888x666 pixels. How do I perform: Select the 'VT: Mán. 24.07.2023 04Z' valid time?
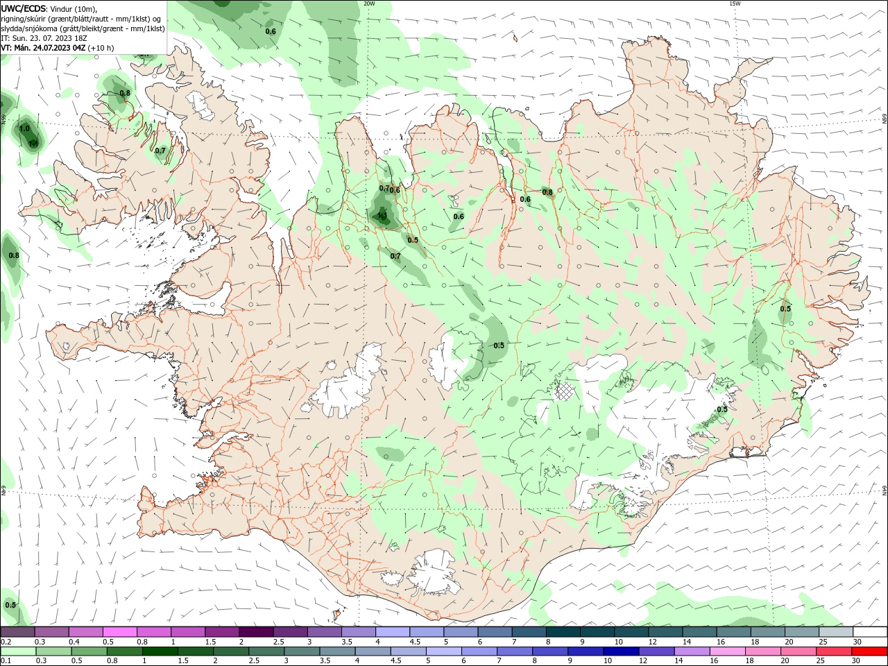pos(43,48)
